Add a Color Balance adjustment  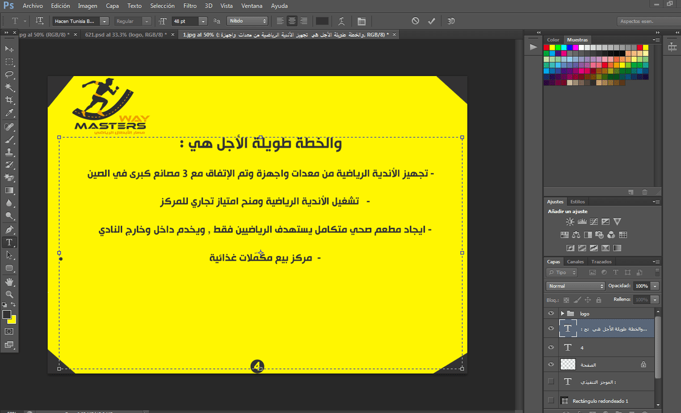click(x=576, y=235)
